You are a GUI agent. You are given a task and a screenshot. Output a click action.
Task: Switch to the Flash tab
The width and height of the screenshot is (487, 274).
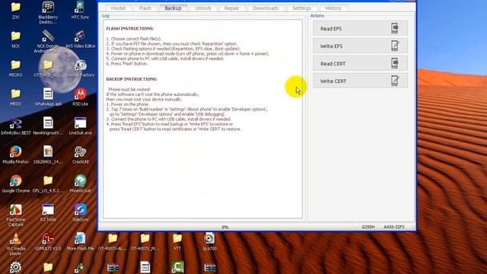(x=145, y=8)
